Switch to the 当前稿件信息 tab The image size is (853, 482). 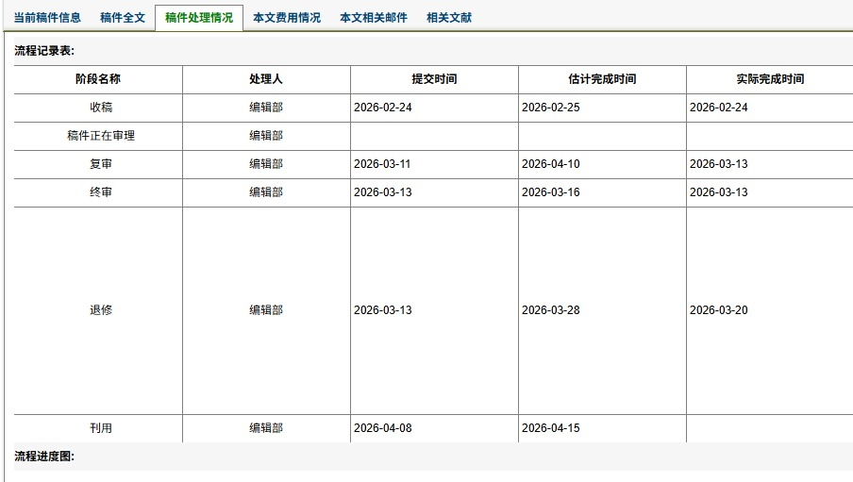click(x=47, y=18)
